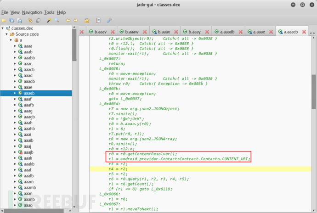317x213 pixels.
Task: Open the log viewer toolbar icon
Action: click(x=99, y=21)
